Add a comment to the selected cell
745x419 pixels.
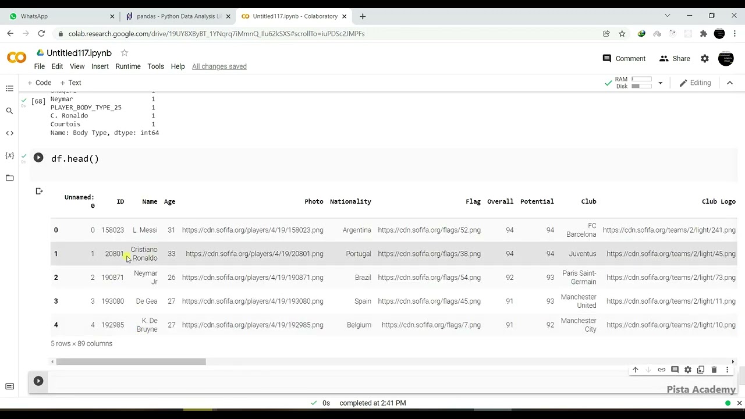coord(675,370)
